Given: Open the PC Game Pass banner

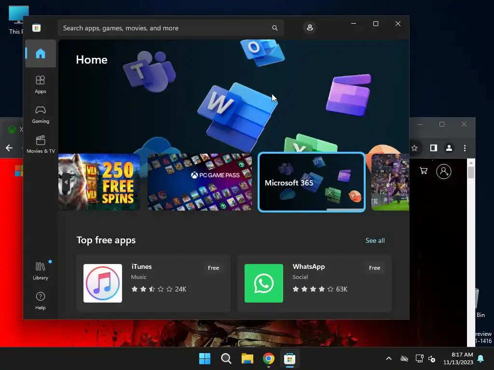Looking at the screenshot, I should click(x=199, y=182).
